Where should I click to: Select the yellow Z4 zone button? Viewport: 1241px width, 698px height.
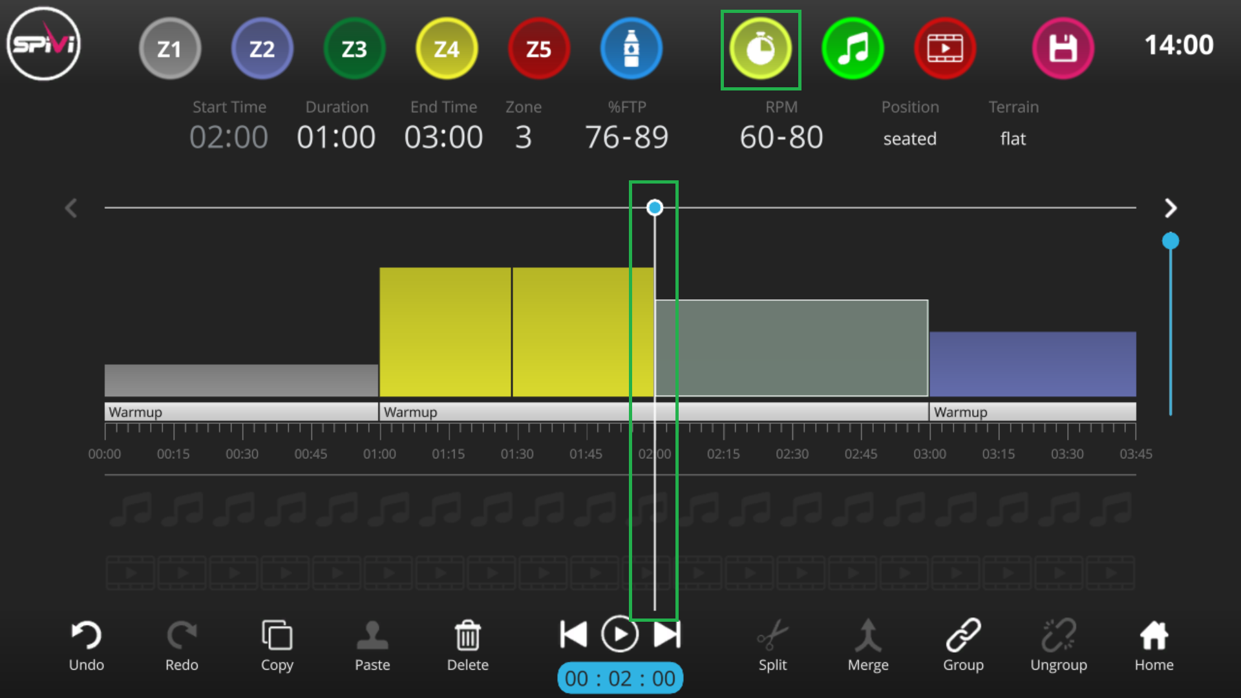click(447, 48)
